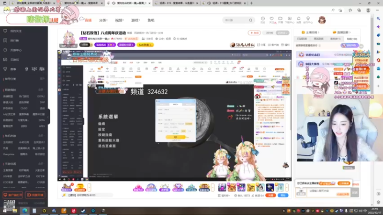Click the streamer avatar thumbnail

coord(68,39)
